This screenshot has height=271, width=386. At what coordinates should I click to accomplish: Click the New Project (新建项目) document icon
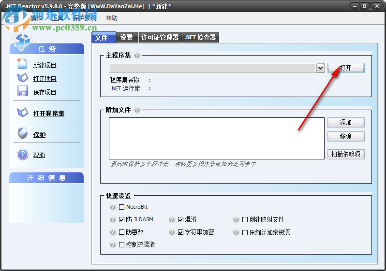click(22, 64)
